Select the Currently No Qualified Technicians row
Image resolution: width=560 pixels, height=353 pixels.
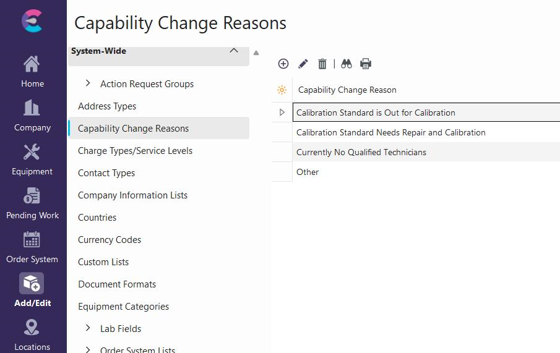coord(361,152)
